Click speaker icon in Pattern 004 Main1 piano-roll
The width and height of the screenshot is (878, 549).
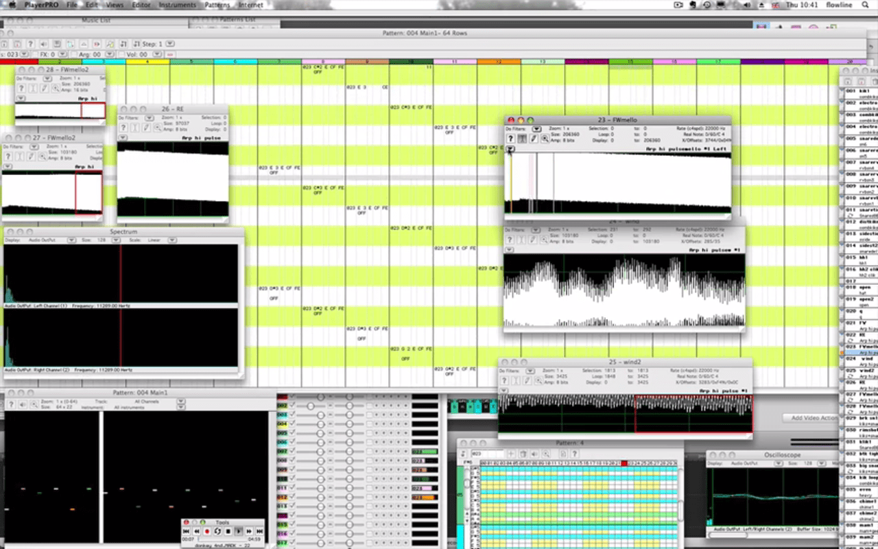[22, 405]
